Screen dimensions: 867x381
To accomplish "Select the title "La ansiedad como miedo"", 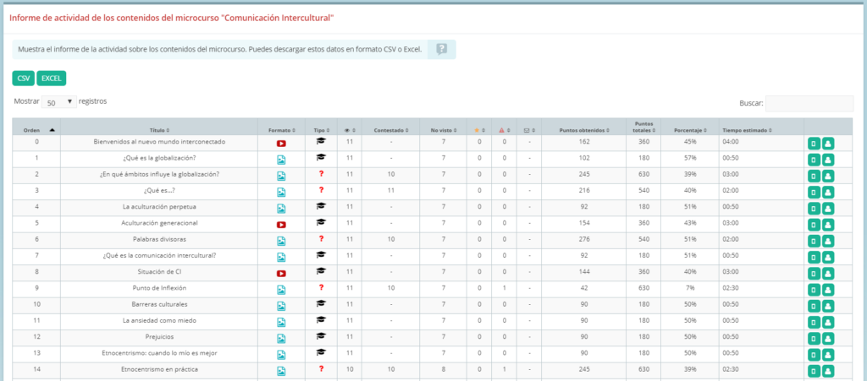I will pos(160,320).
